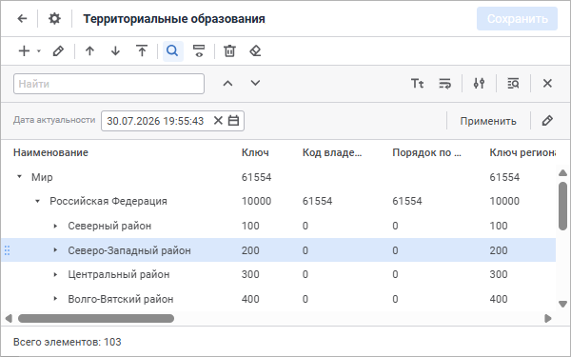Toggle case sensitive Tt option
The width and height of the screenshot is (571, 357).
tap(418, 84)
